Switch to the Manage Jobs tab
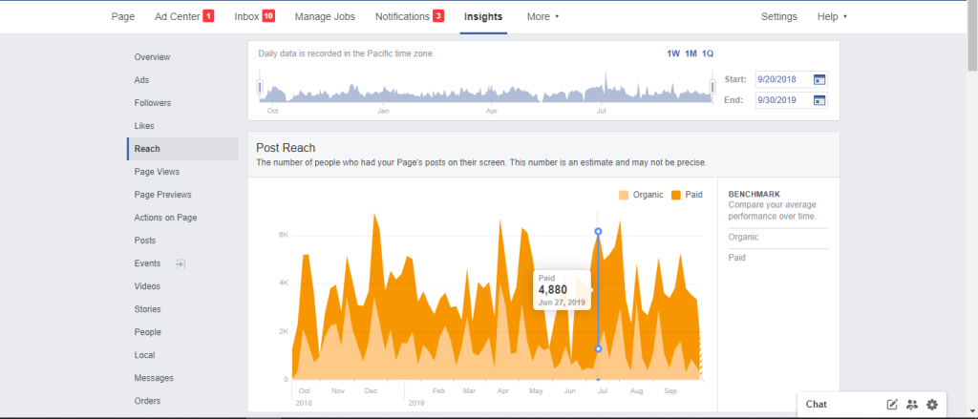 [325, 16]
